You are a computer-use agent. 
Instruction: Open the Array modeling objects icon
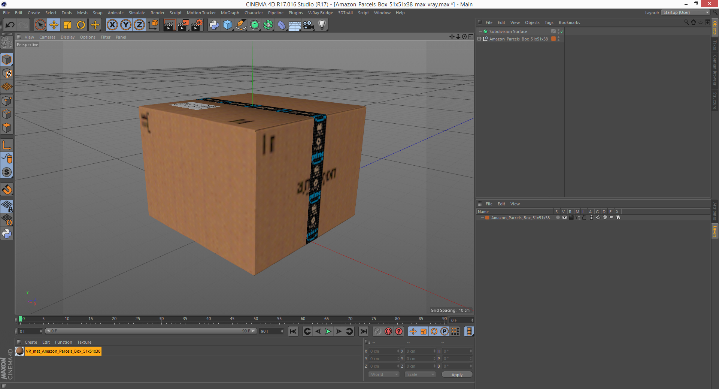(x=268, y=25)
